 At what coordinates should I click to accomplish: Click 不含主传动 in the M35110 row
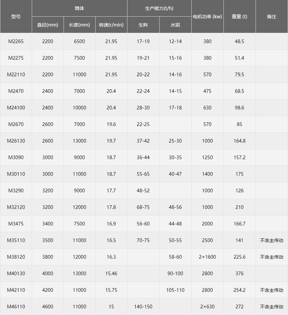[x=271, y=240]
